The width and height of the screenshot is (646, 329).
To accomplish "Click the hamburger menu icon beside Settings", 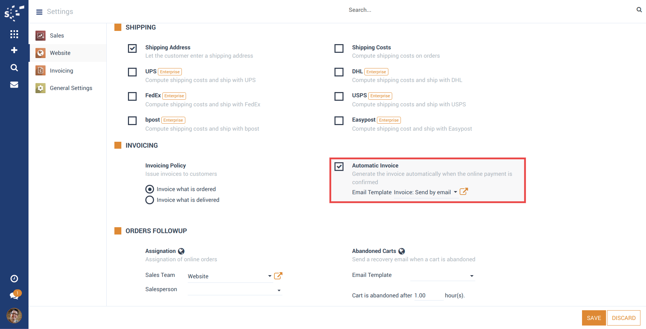I will pyautogui.click(x=39, y=12).
